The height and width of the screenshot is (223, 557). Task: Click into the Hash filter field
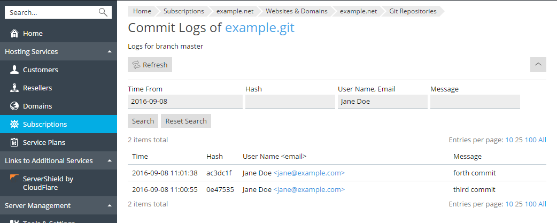pos(290,102)
